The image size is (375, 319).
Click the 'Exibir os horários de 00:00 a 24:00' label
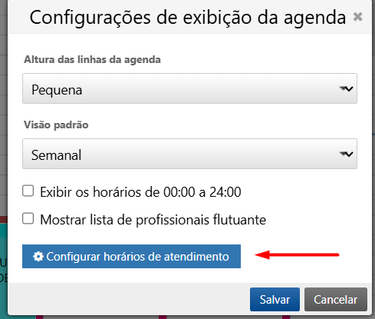(x=140, y=192)
